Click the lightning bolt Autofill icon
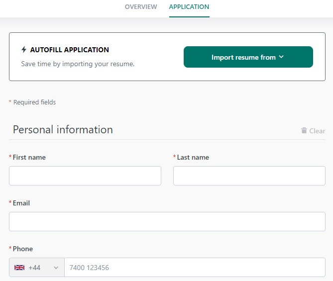 click(x=24, y=50)
